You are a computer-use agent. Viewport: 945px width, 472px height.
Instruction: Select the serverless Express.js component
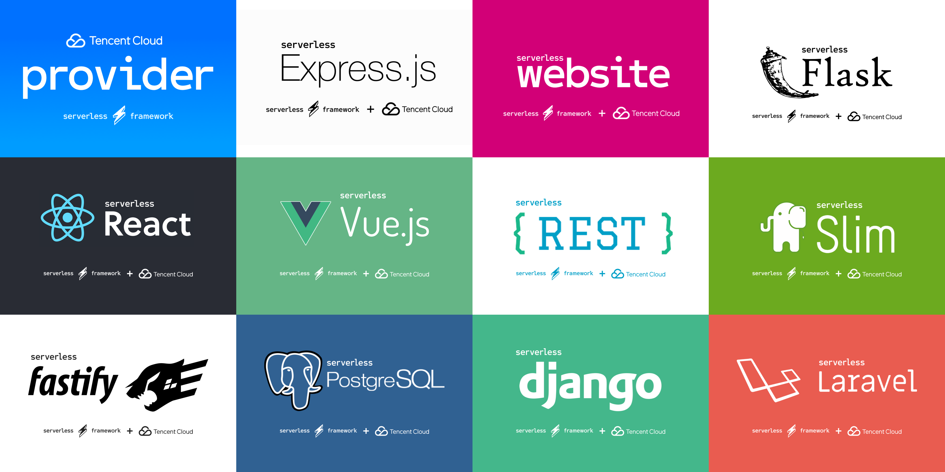(x=354, y=79)
